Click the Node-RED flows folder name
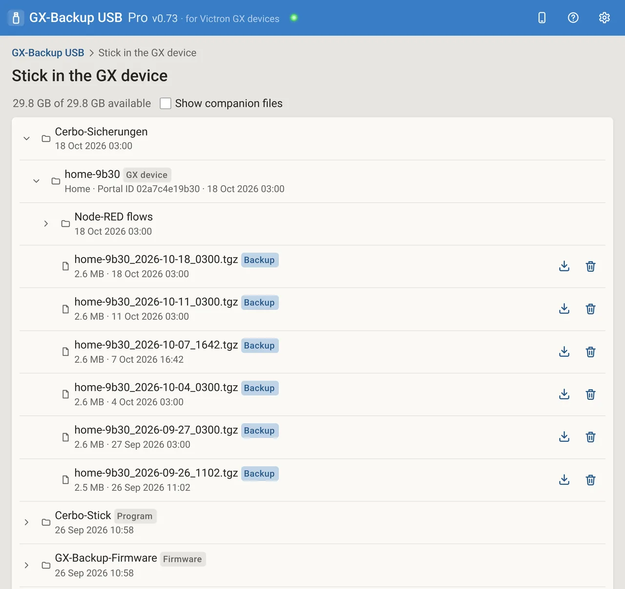 tap(114, 217)
